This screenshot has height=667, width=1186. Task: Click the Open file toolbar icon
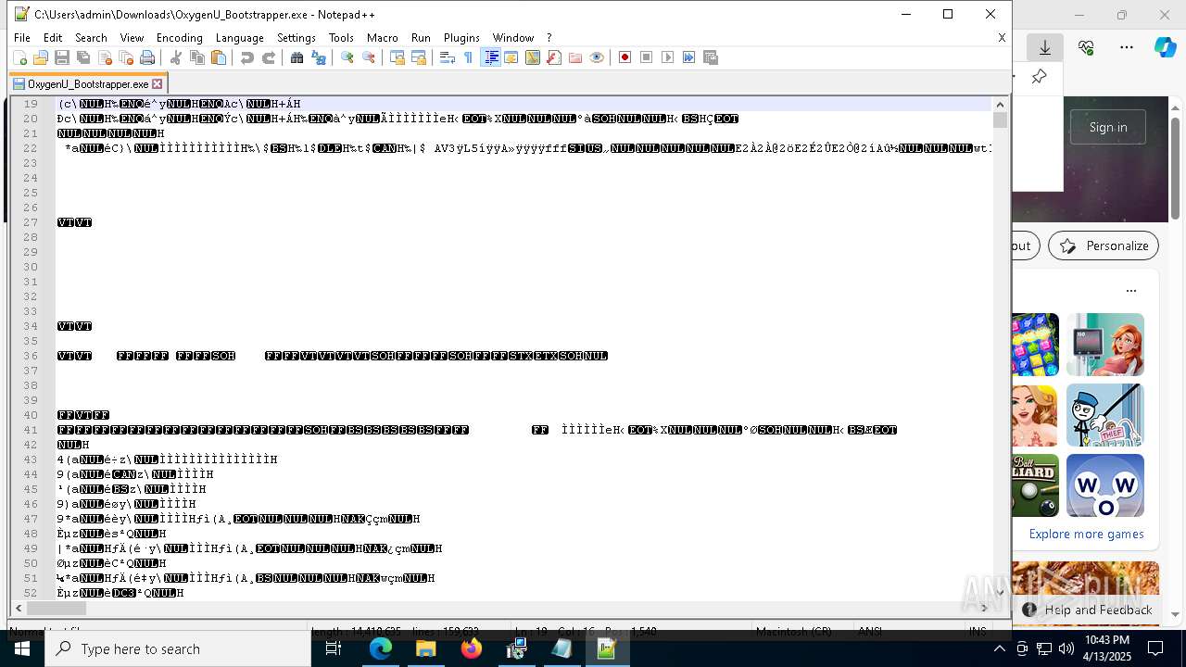point(41,57)
